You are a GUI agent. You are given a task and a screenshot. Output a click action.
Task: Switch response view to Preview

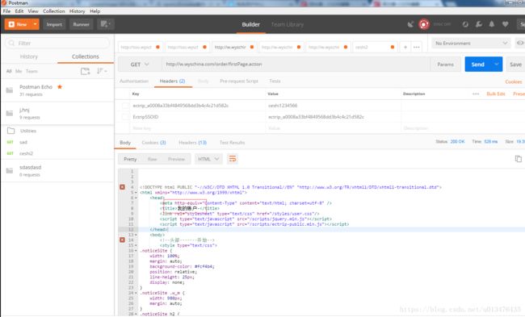tap(176, 159)
